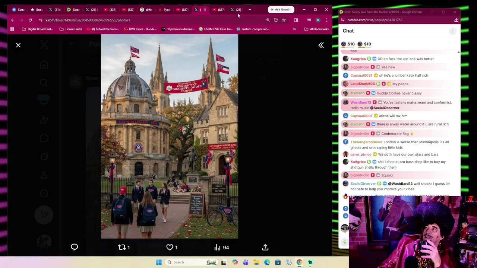Open File Explorer from the taskbar

[256, 262]
